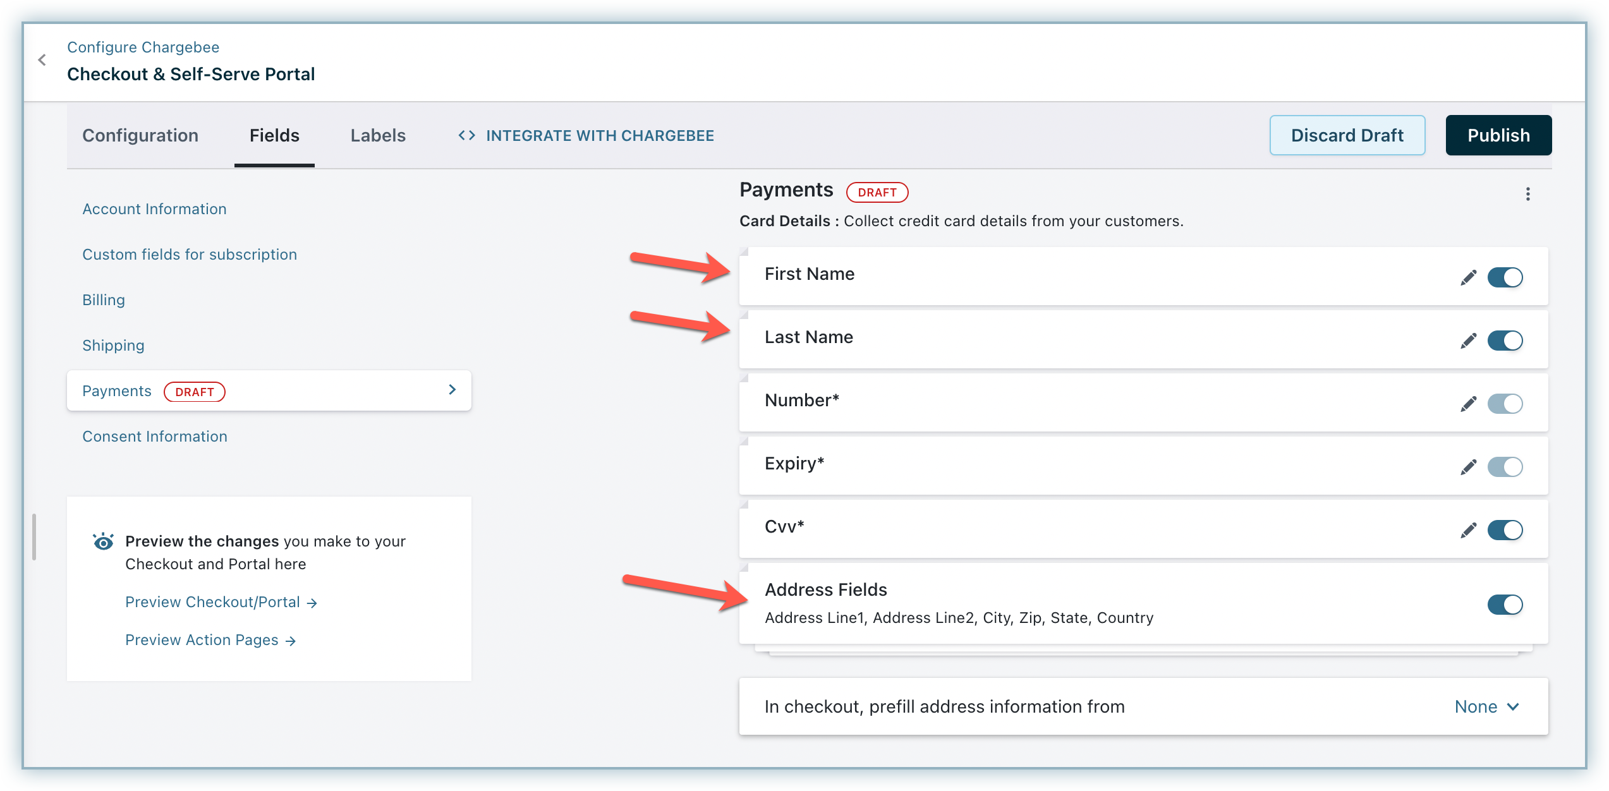This screenshot has height=791, width=1609.
Task: Expand the Payments section chevron
Action: coord(452,390)
